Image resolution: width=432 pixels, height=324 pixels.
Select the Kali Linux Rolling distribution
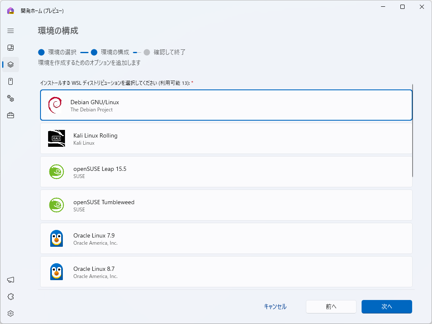click(x=226, y=138)
